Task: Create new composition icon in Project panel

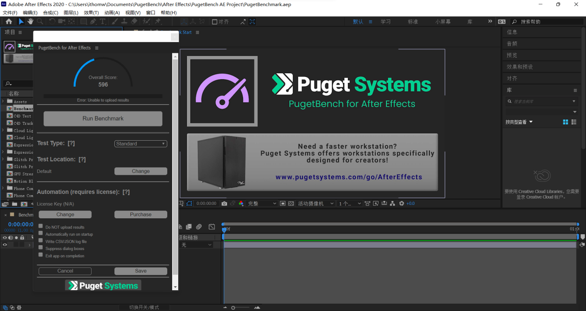Action: [24, 204]
